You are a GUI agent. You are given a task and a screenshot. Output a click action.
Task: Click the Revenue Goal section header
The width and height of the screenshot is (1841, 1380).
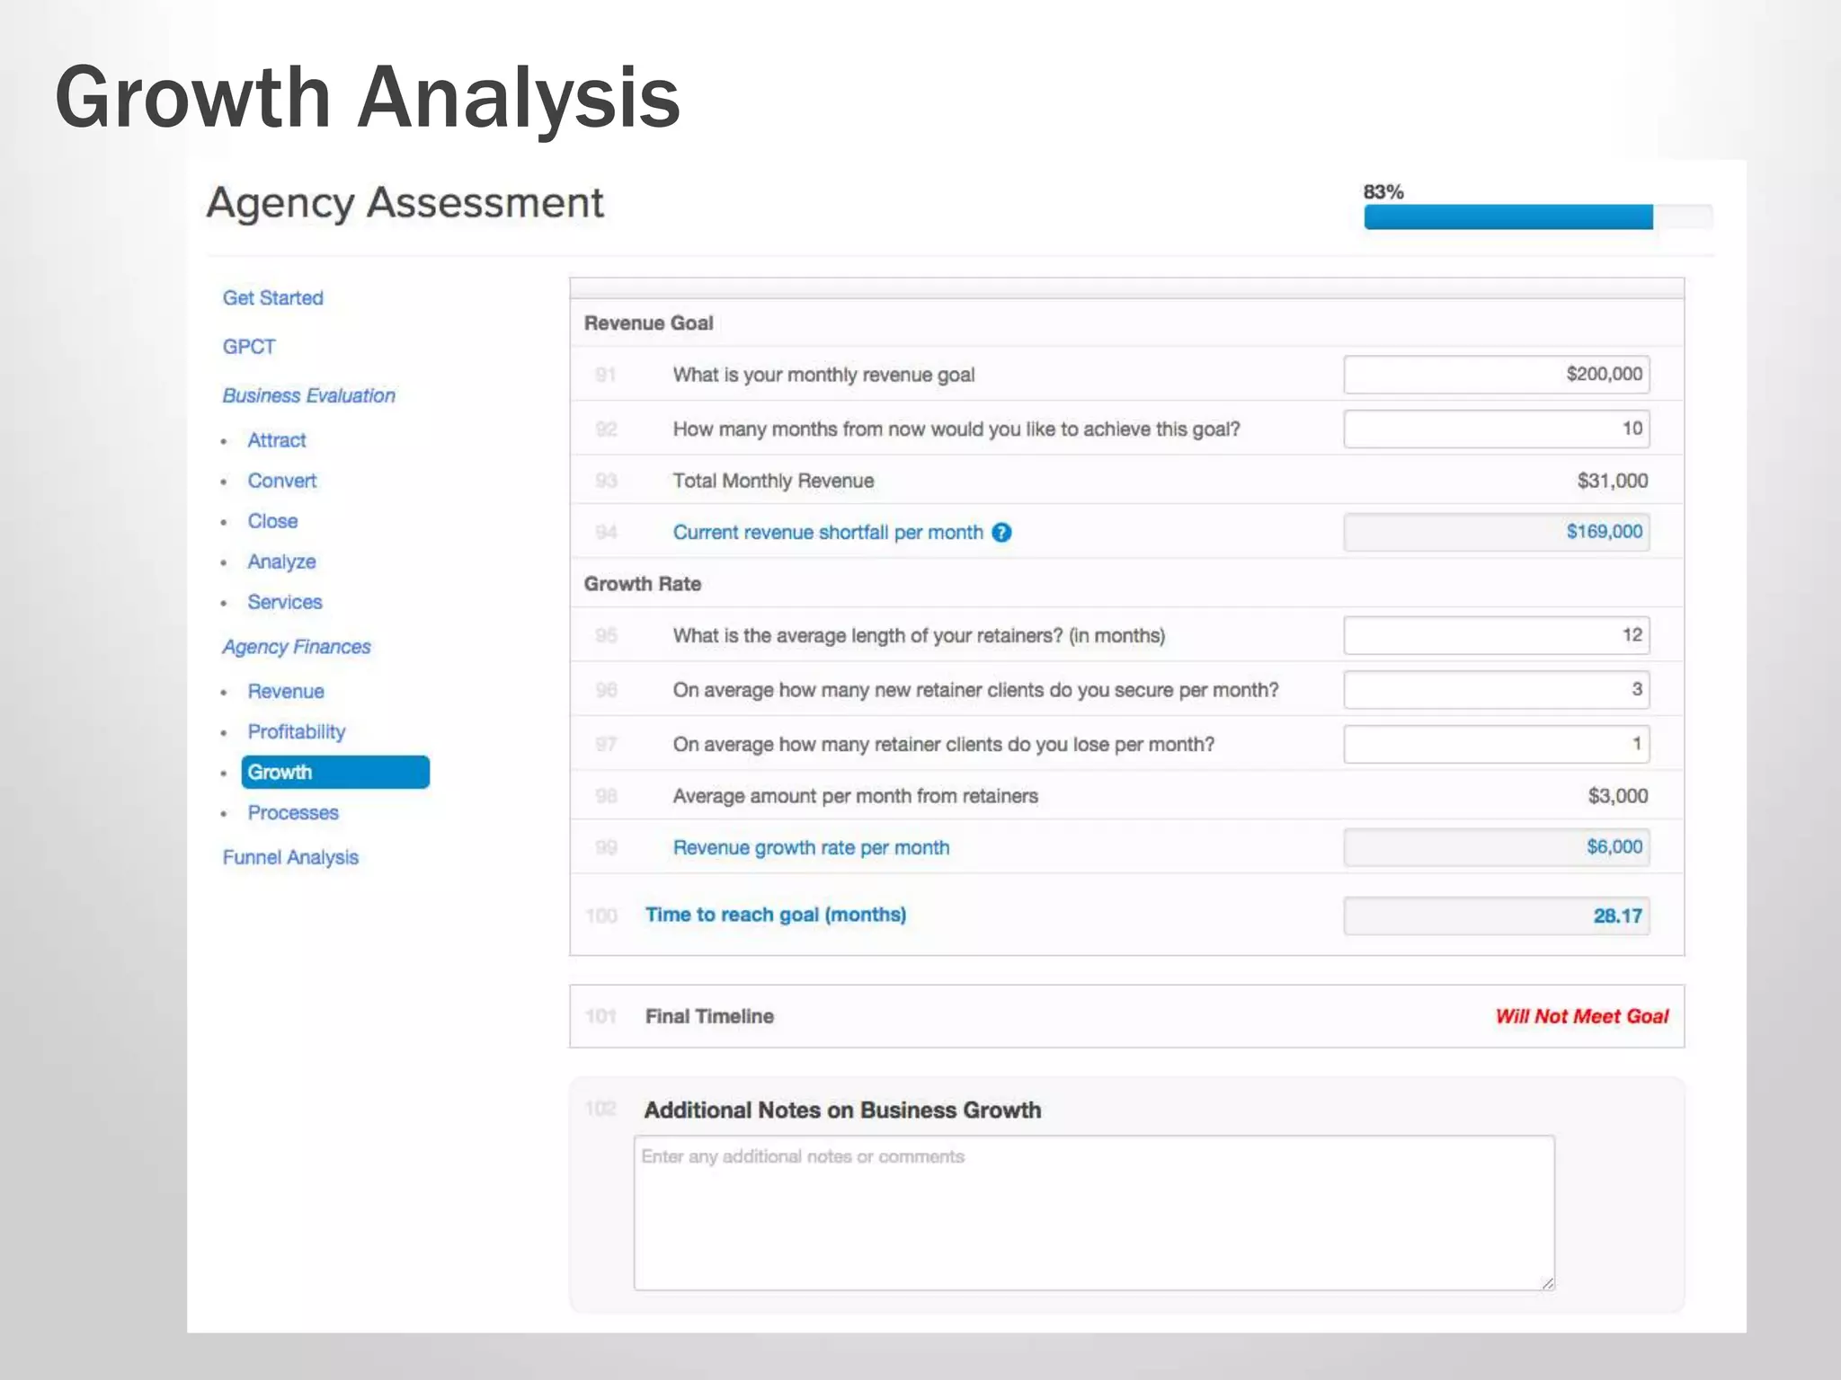tap(649, 323)
